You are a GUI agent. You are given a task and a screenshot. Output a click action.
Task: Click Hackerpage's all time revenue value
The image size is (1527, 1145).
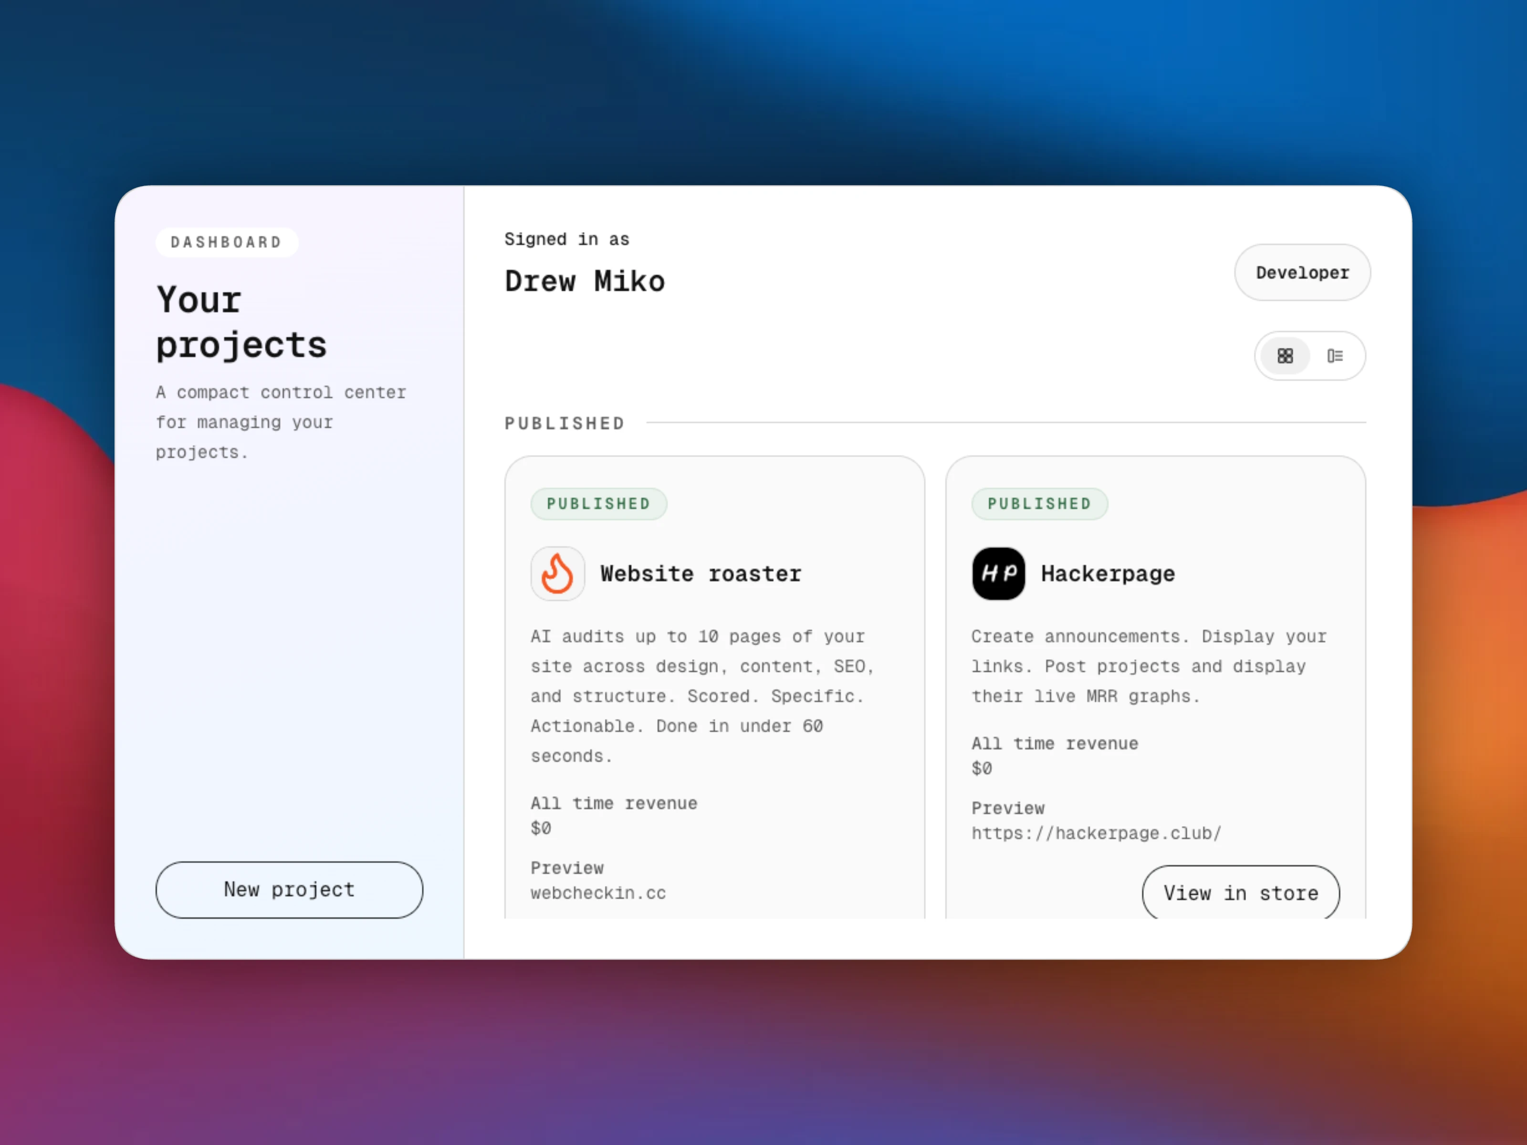(981, 768)
